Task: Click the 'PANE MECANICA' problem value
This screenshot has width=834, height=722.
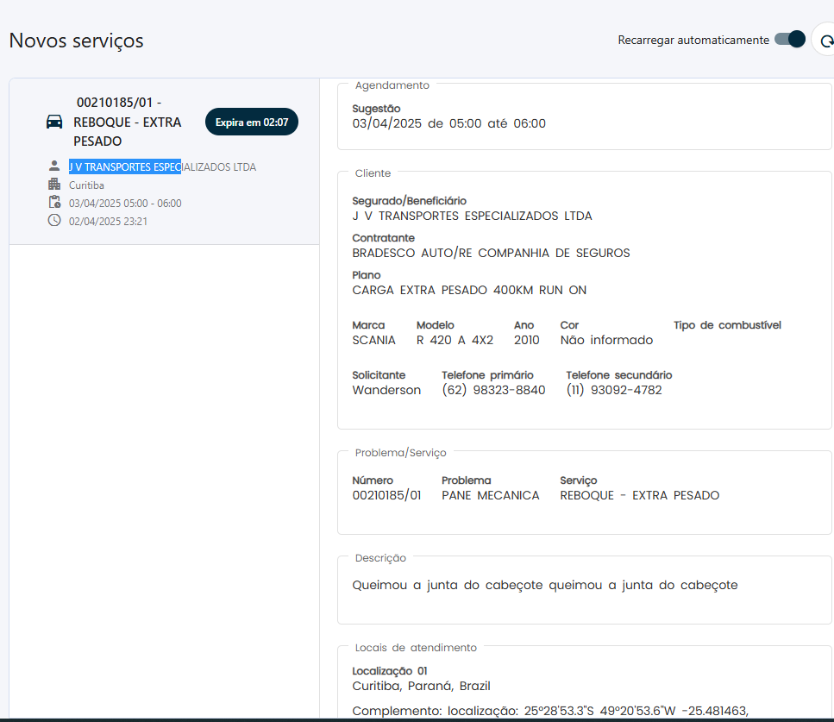Action: [x=490, y=495]
